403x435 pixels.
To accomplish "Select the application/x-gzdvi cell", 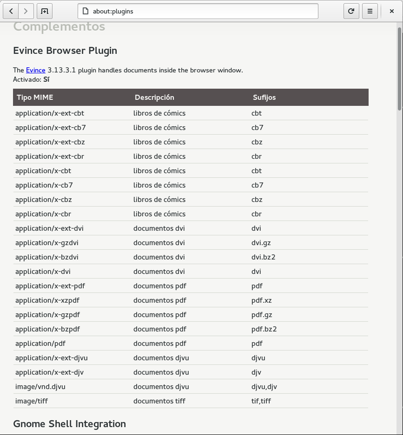I will (47, 243).
